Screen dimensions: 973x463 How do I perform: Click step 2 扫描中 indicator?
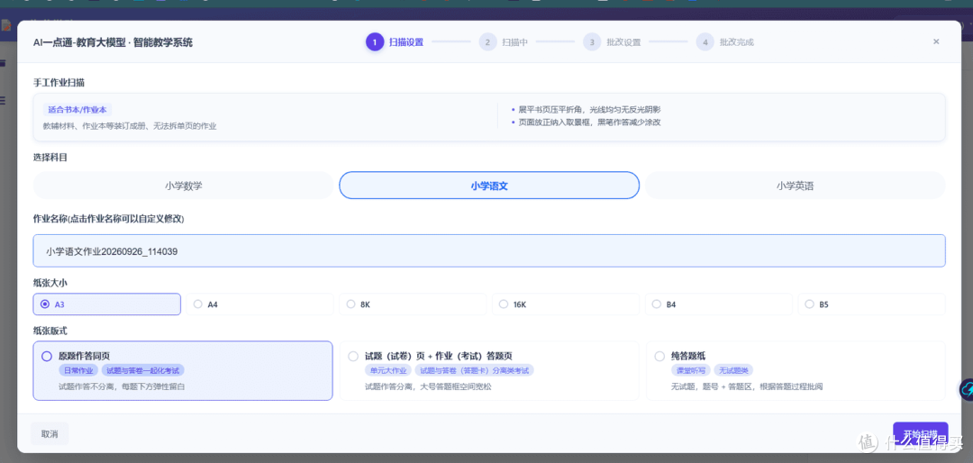point(504,42)
